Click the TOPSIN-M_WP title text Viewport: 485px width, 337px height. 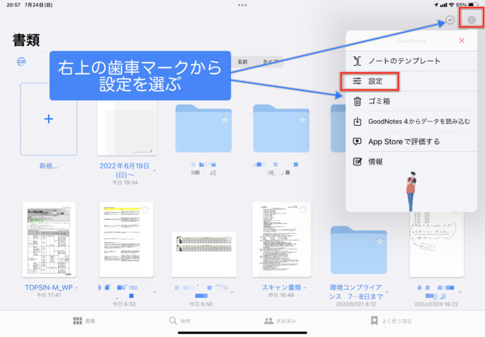point(48,287)
